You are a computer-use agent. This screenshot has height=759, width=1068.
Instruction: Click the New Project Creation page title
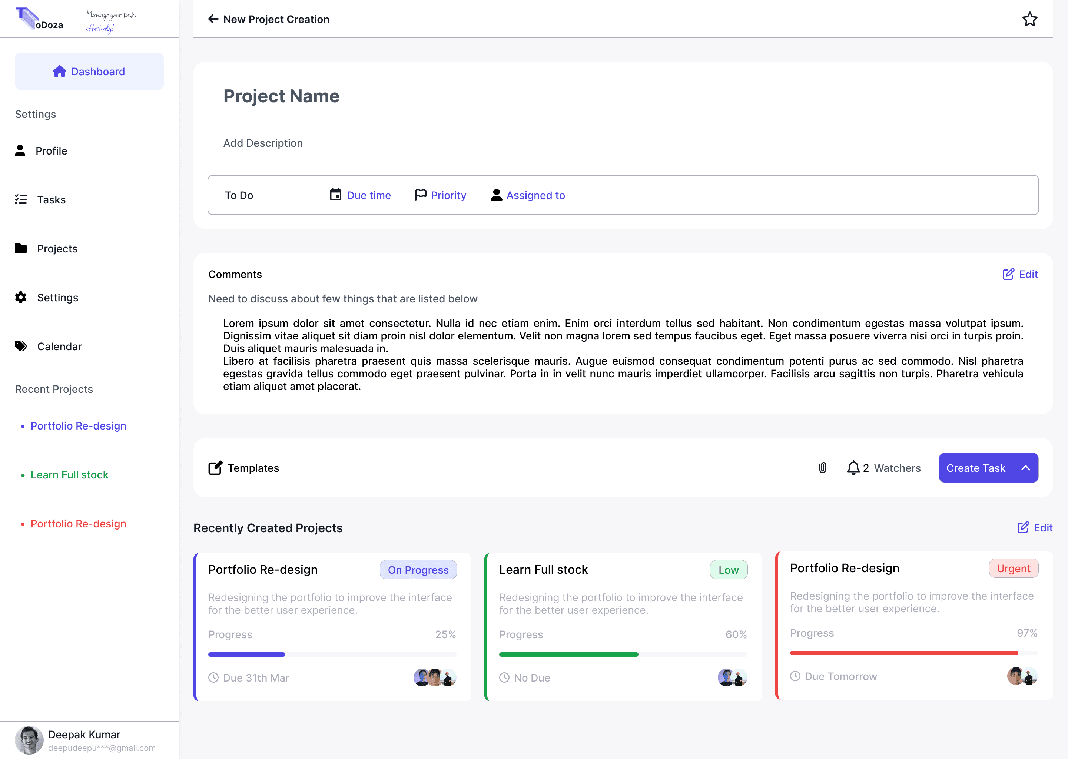tap(276, 19)
